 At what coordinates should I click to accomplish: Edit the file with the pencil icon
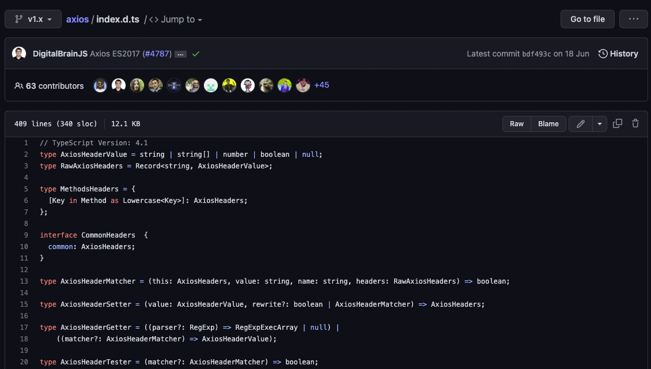point(580,123)
